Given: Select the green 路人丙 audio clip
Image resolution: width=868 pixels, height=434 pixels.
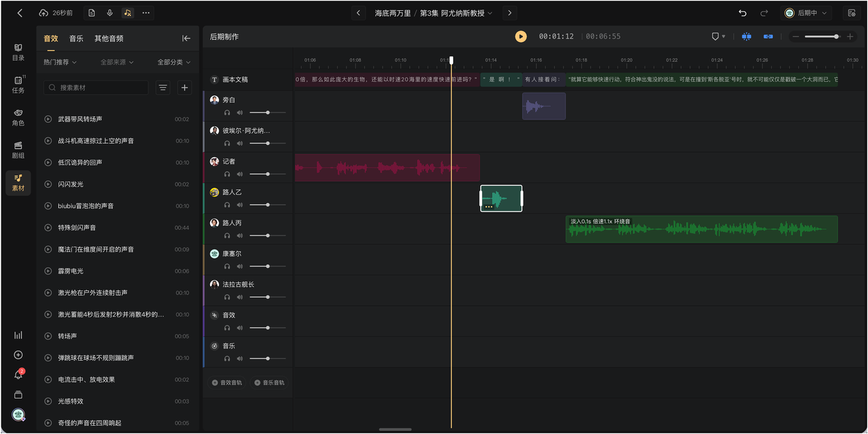Looking at the screenshot, I should click(702, 229).
